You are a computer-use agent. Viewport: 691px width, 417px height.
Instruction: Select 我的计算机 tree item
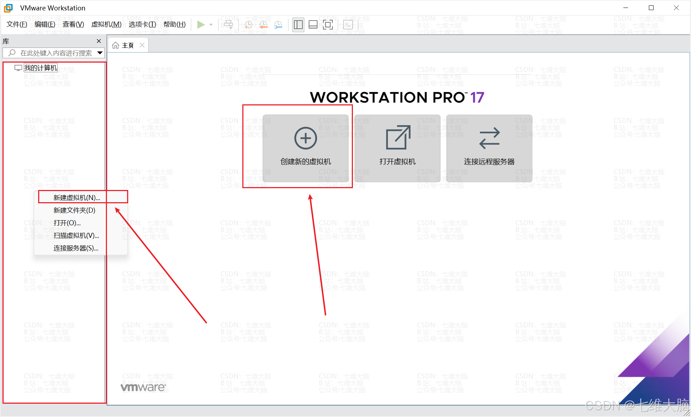(x=40, y=68)
